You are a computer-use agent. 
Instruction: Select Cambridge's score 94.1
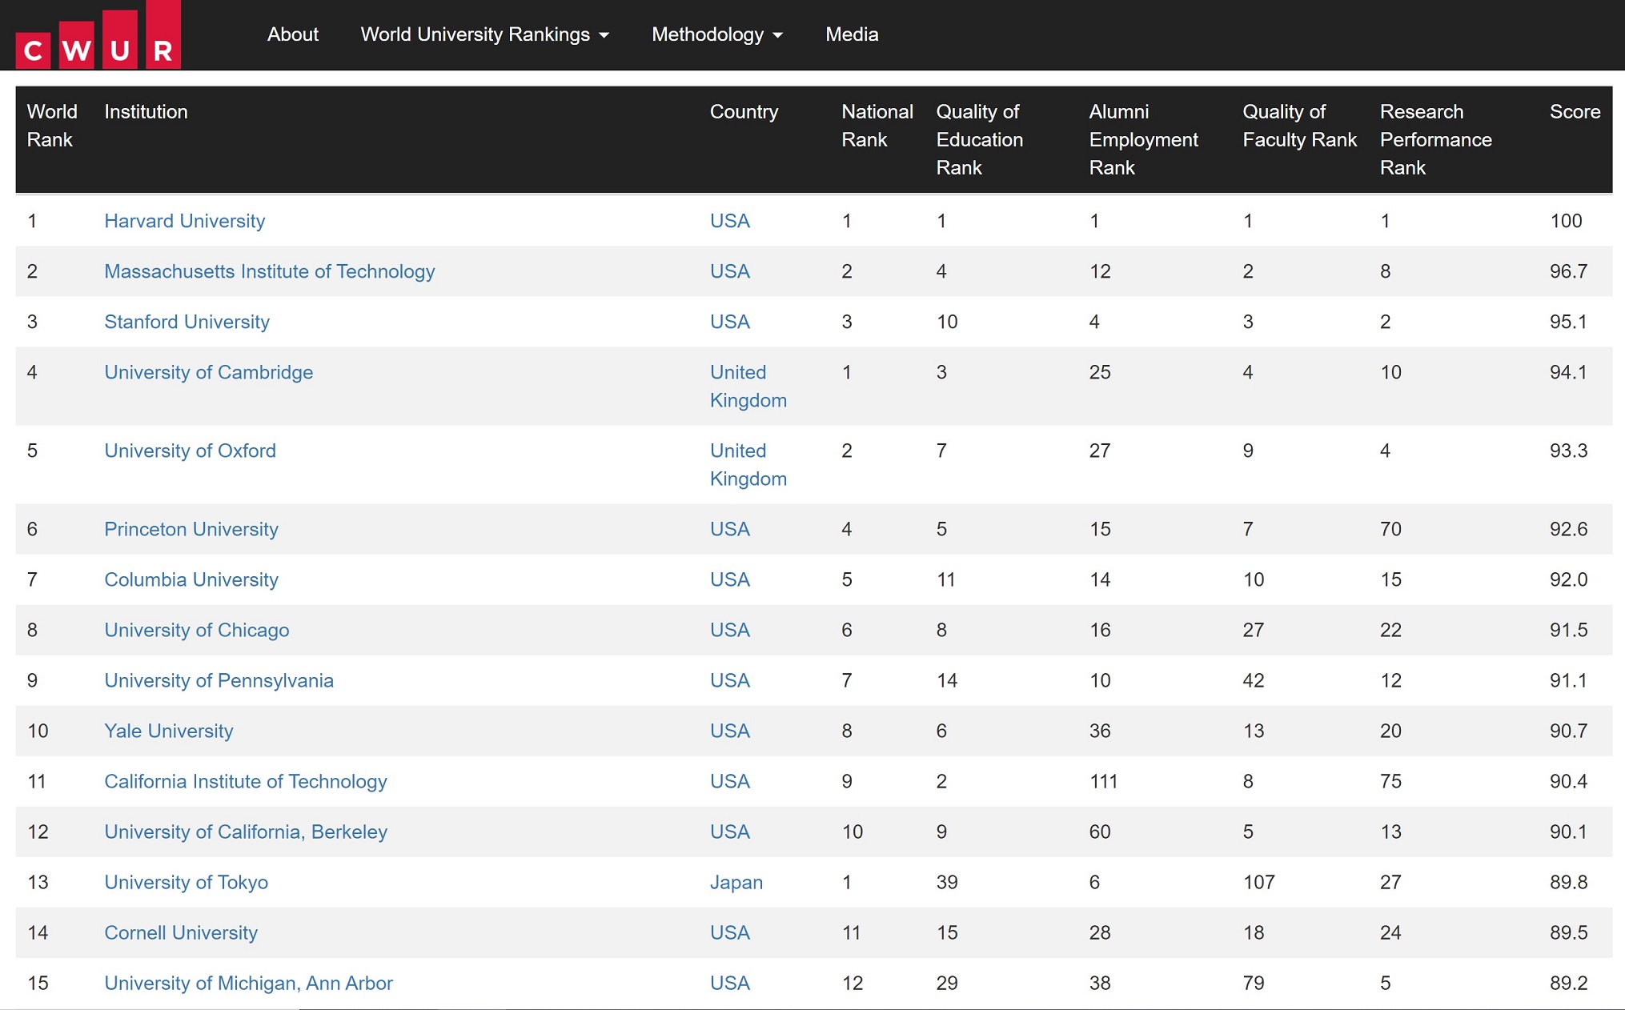pos(1569,372)
